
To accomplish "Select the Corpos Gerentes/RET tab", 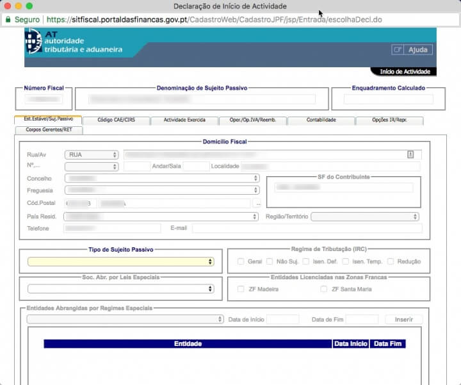I will [49, 129].
